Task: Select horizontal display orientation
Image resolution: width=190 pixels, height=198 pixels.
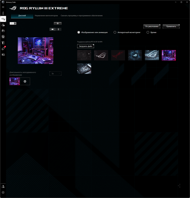Action: pos(52,29)
